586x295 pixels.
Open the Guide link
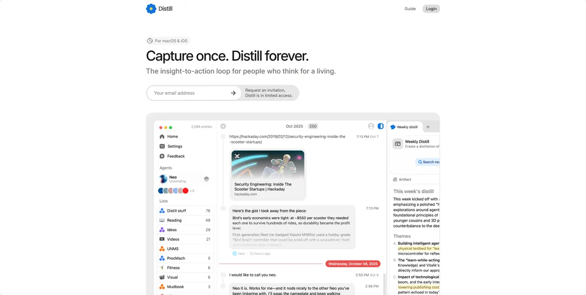click(410, 9)
